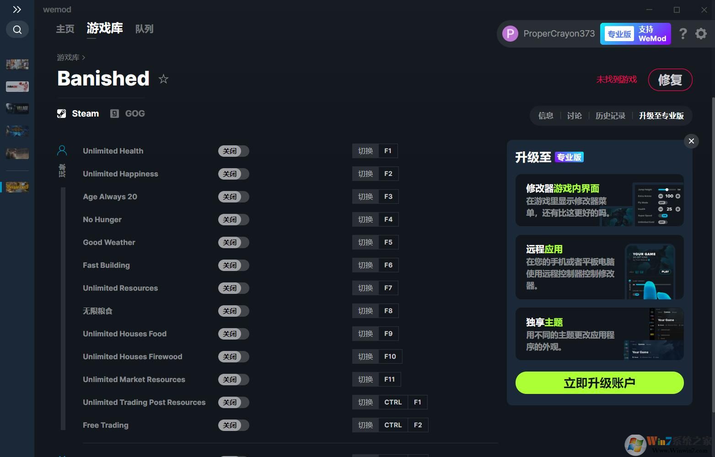Image resolution: width=715 pixels, height=457 pixels.
Task: Click the F11 key box for Market Resources
Action: (x=390, y=379)
